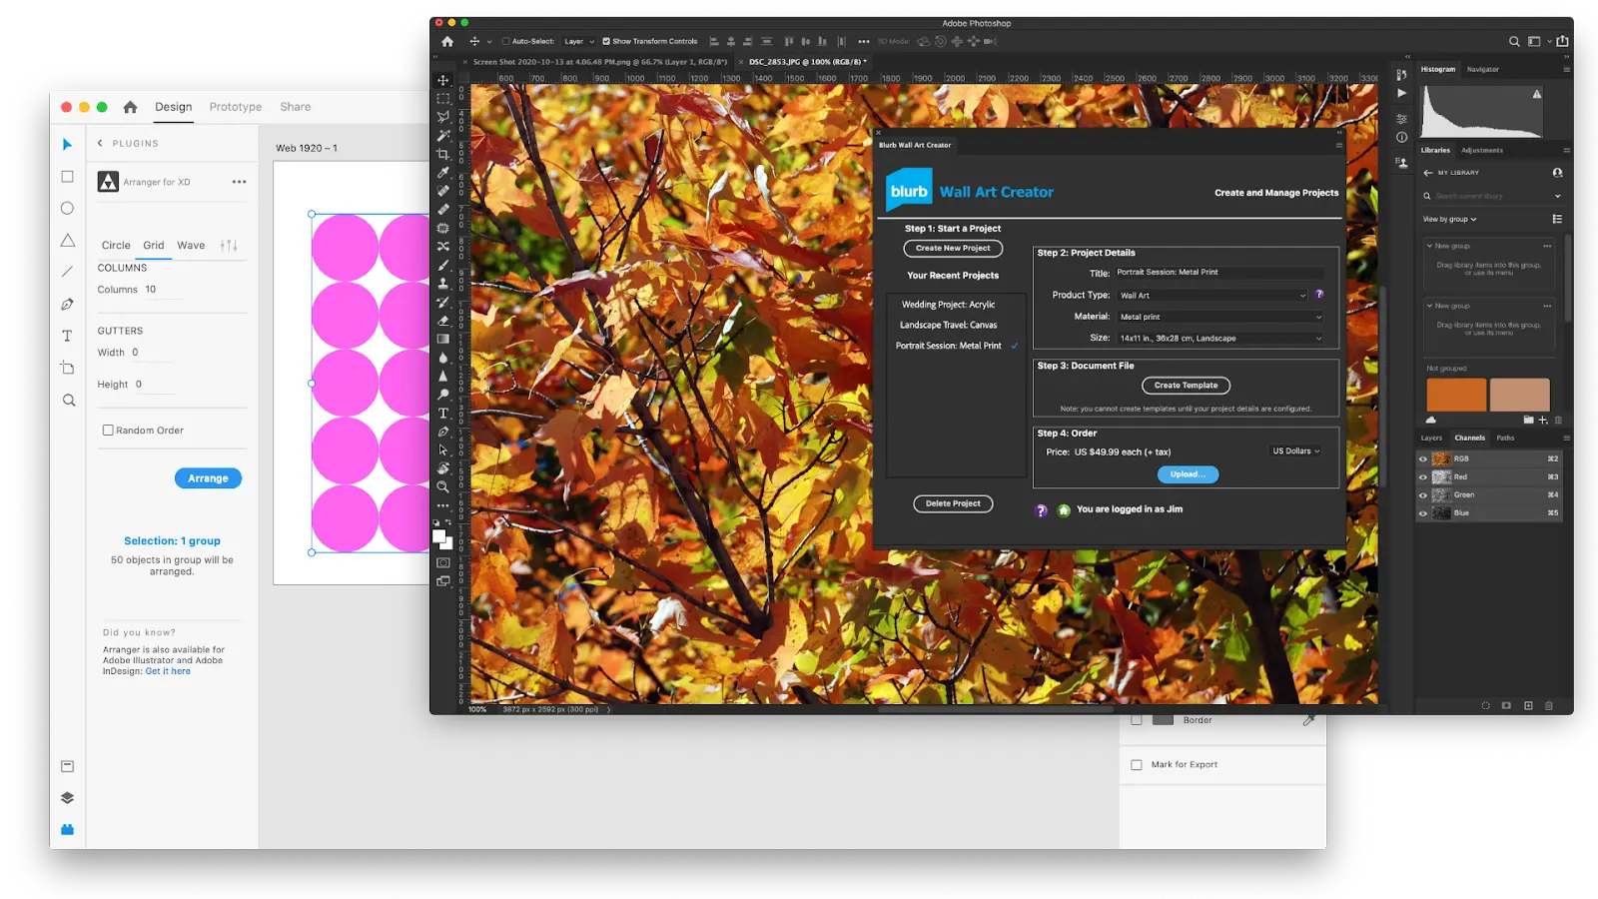Open search with the magnifier icon in options bar
The width and height of the screenshot is (1598, 899).
(x=1514, y=41)
